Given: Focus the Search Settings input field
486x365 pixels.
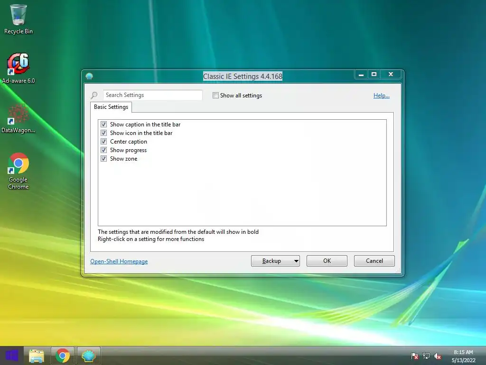Looking at the screenshot, I should 152,95.
